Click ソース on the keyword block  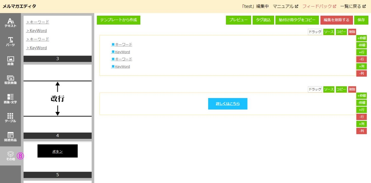[329, 32]
